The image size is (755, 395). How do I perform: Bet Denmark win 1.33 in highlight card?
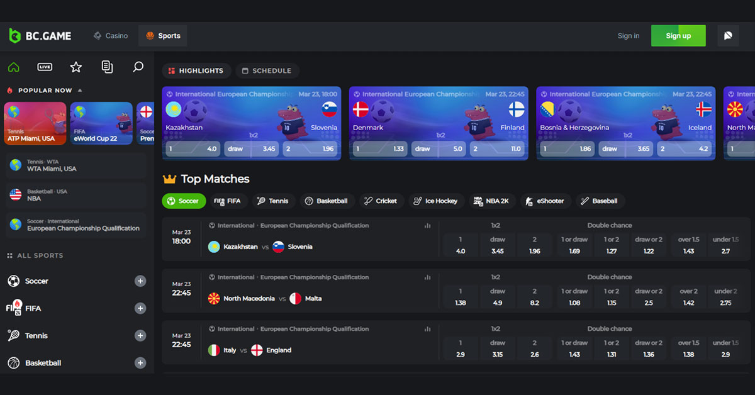[x=379, y=149]
